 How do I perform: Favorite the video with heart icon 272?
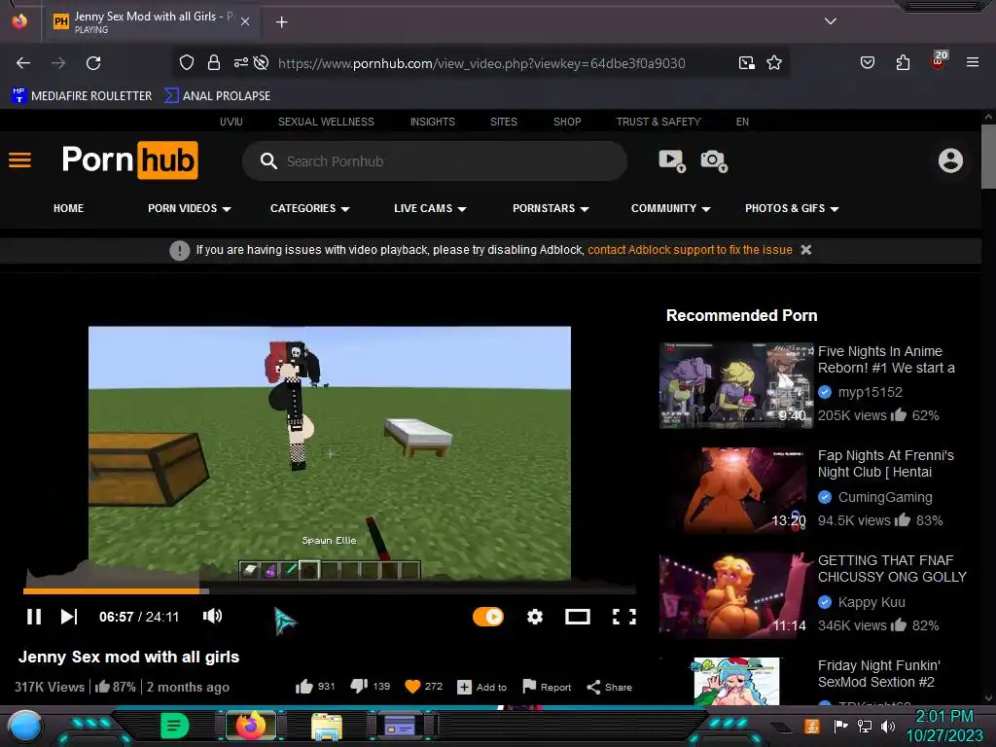[412, 687]
